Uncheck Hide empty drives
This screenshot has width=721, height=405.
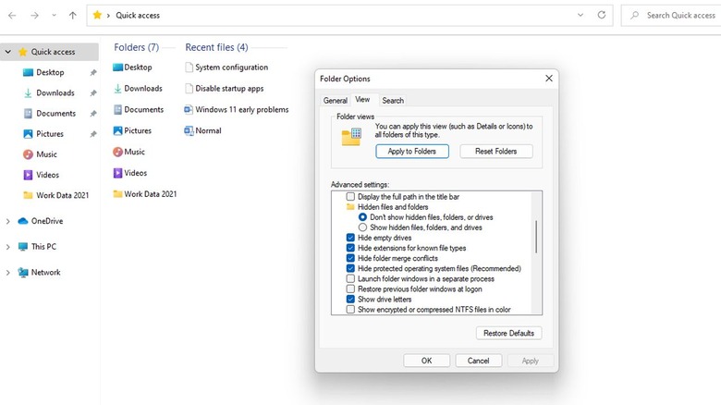pyautogui.click(x=350, y=238)
